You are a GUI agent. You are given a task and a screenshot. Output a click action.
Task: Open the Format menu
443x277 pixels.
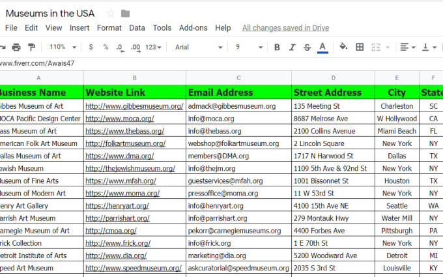tap(109, 27)
